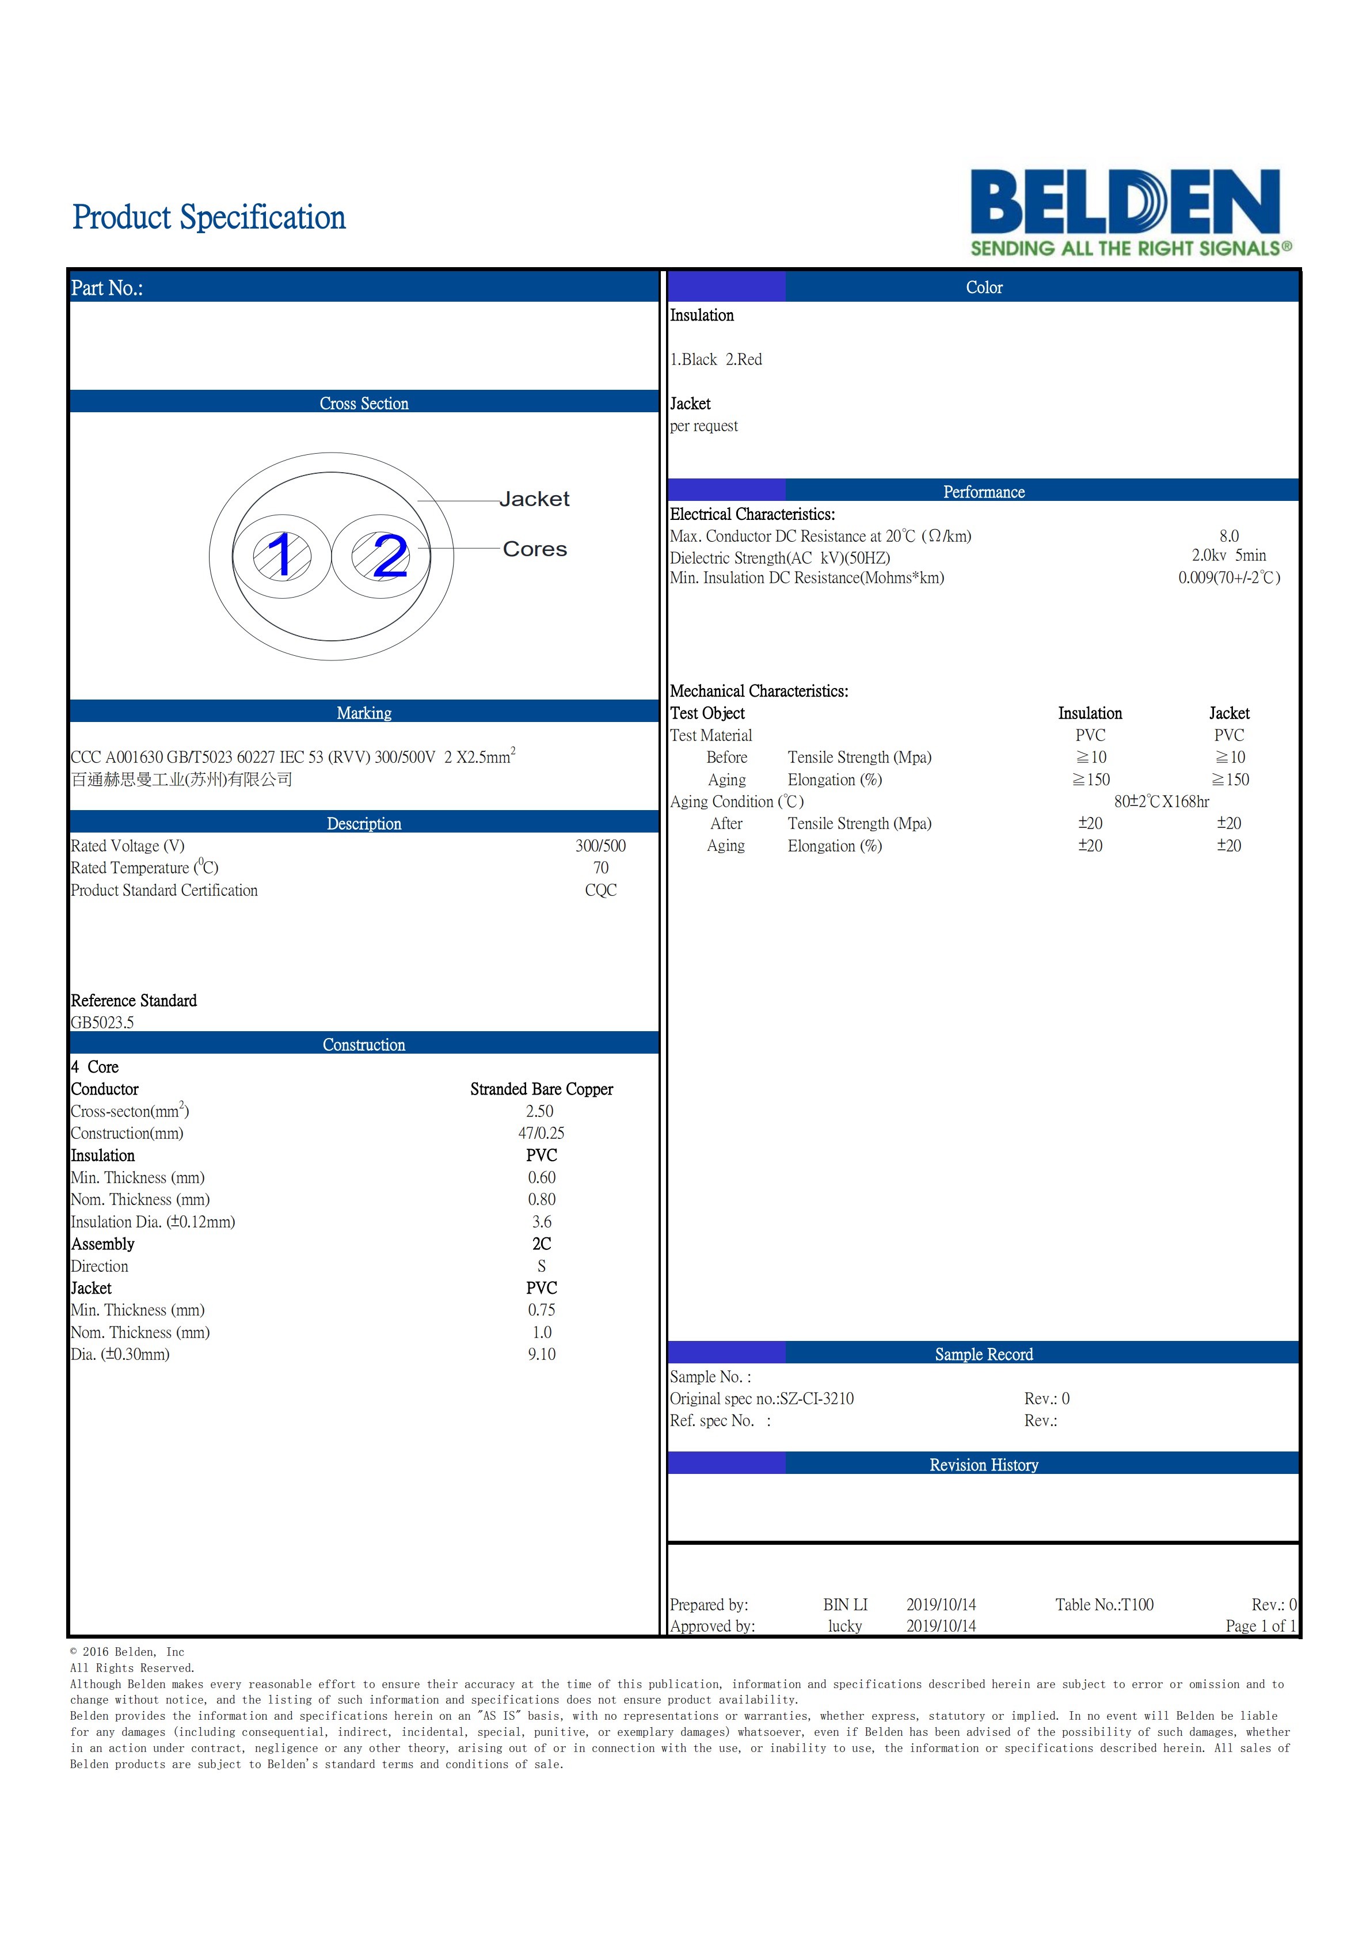
Task: Click the 'Description' section header
Action: [364, 823]
